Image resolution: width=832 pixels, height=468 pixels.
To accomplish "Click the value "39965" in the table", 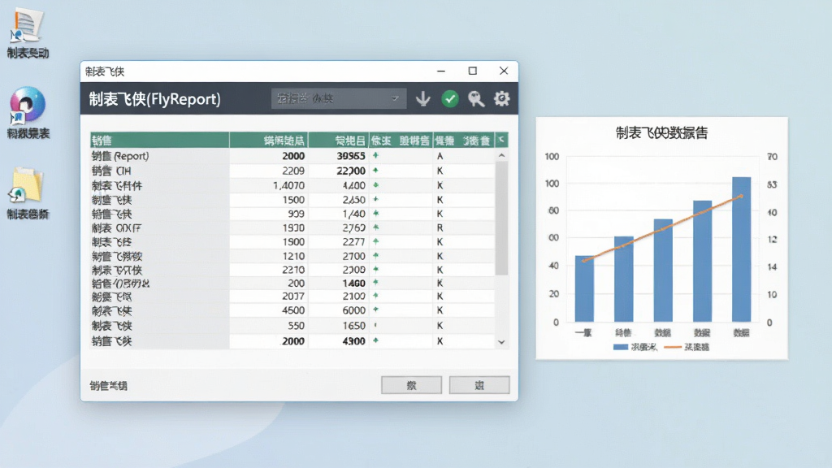I will point(351,156).
